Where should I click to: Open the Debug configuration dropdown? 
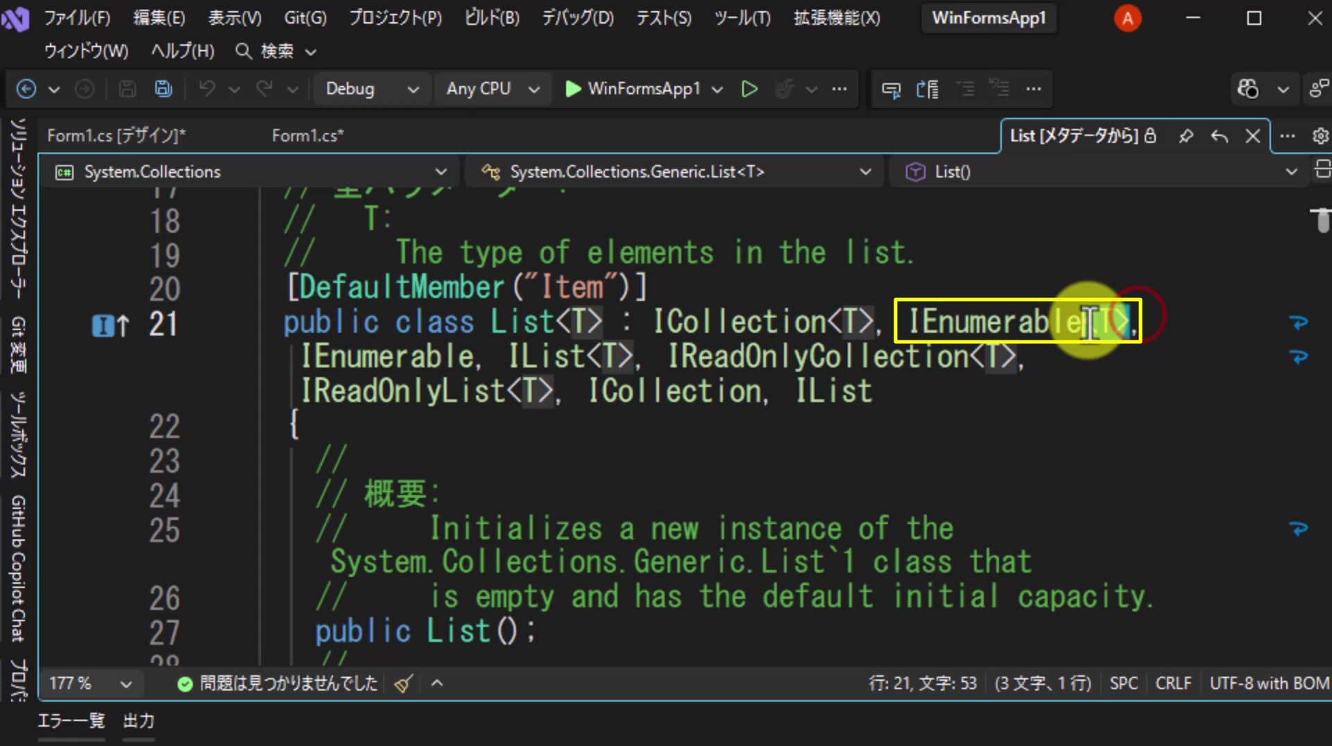(x=373, y=89)
